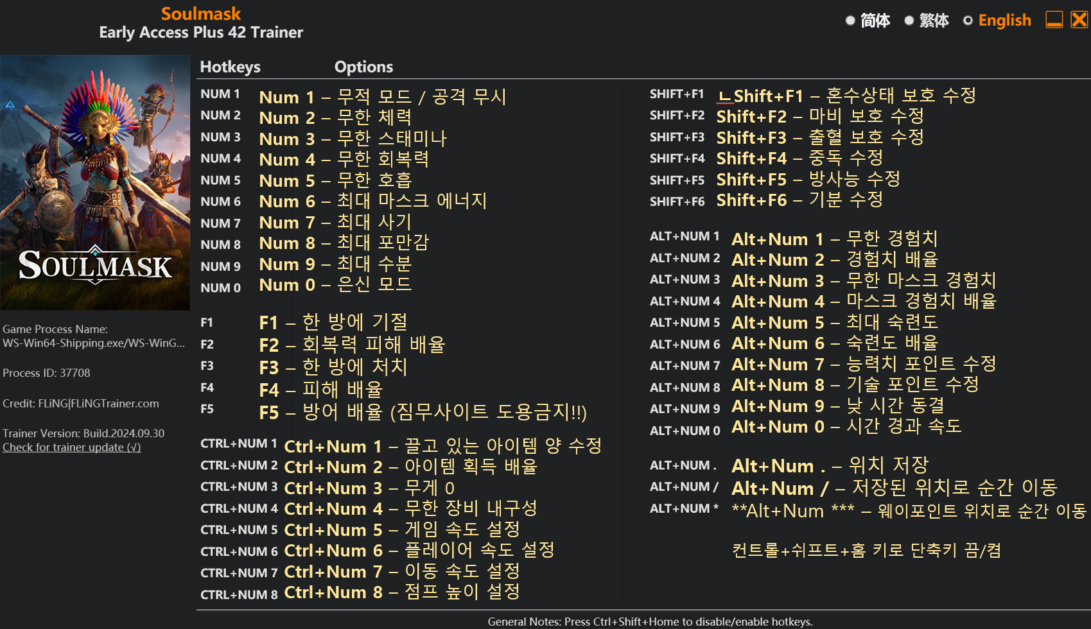Screen dimensions: 1091x629
Task: Click the Early Access Plus 42 Trainer subtitle
Action: click(201, 32)
